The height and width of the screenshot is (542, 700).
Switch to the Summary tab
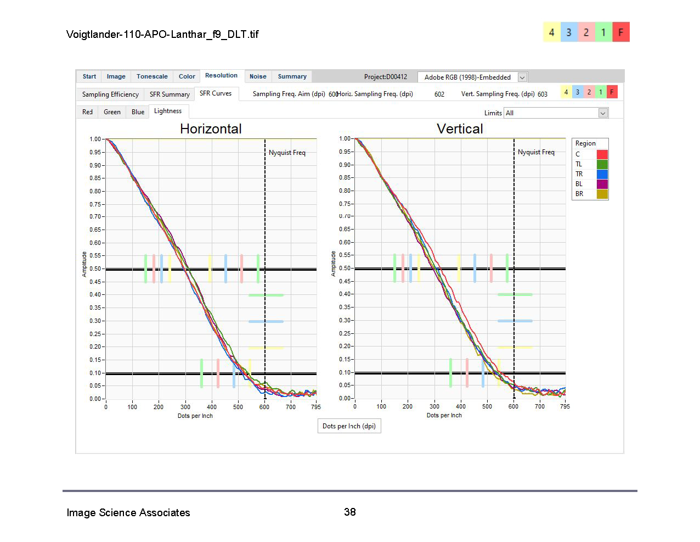(292, 77)
